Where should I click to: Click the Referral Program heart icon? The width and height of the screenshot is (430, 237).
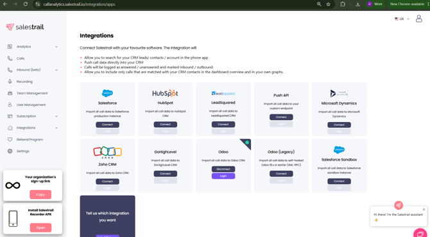[10, 139]
